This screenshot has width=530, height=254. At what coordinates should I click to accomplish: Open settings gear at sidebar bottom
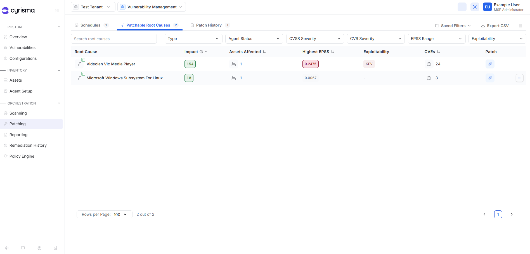[x=7, y=248]
